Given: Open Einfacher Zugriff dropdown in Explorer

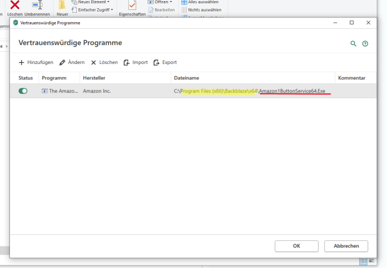Looking at the screenshot, I should [92, 10].
